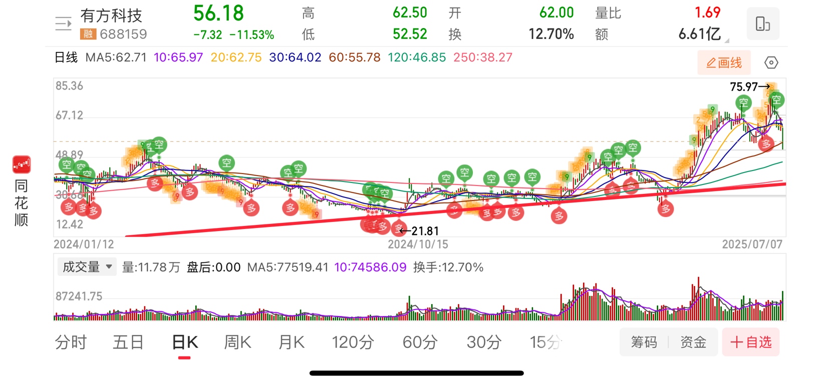Viewport: 833px width, 384px height.
Task: Switch to 周K tab
Action: click(x=237, y=342)
